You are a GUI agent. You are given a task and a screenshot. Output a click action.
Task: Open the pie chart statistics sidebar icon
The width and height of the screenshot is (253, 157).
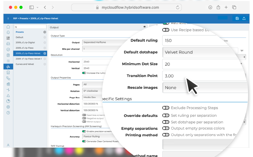pos(8,101)
